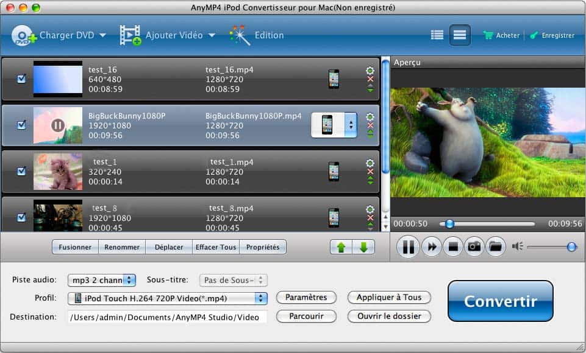This screenshot has height=353, width=586.
Task: Click the Charger DVD disc icon
Action: 23,35
